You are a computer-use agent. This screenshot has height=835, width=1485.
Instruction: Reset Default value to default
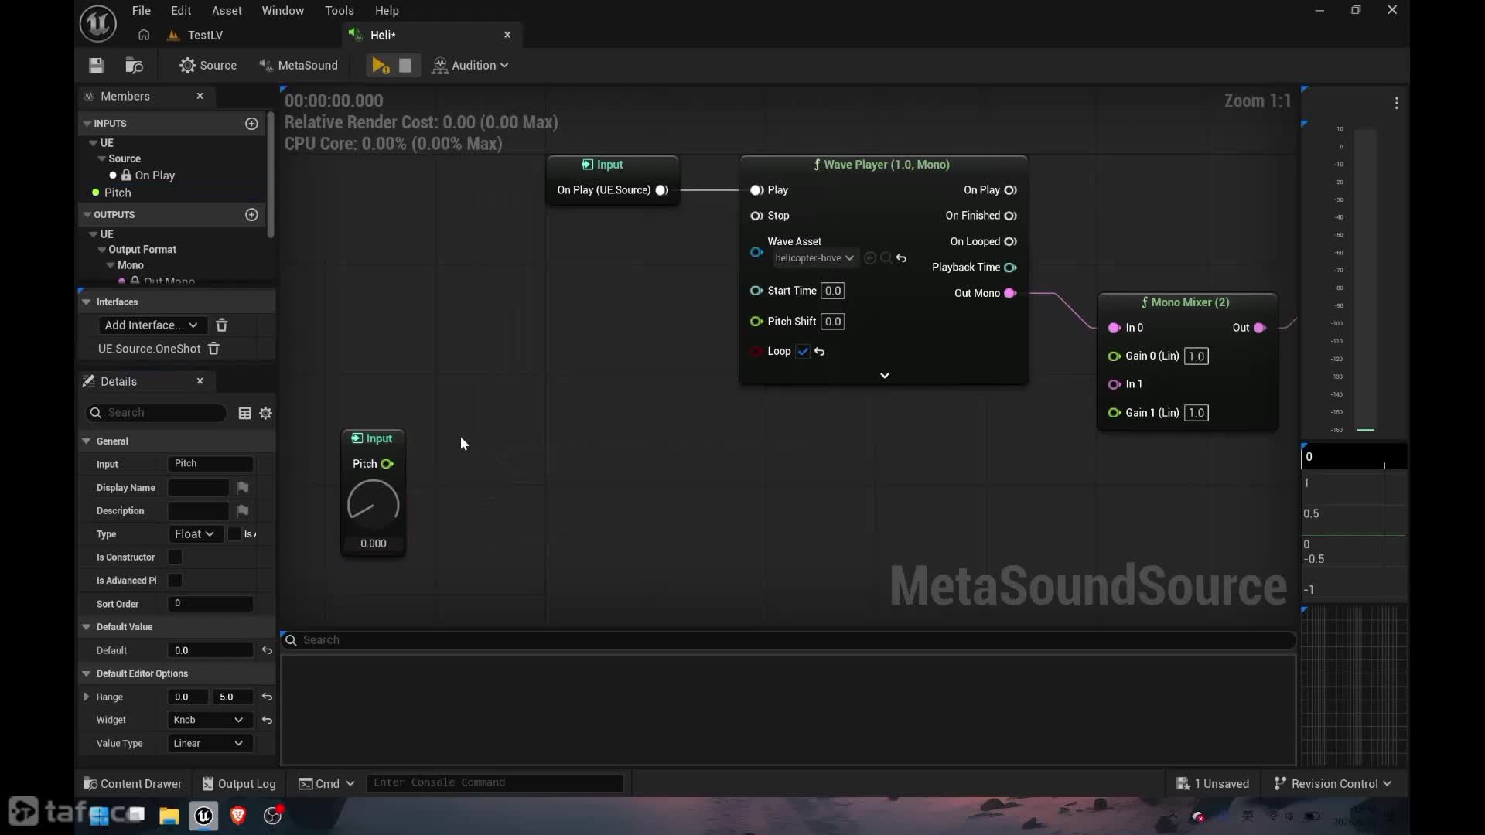point(267,651)
